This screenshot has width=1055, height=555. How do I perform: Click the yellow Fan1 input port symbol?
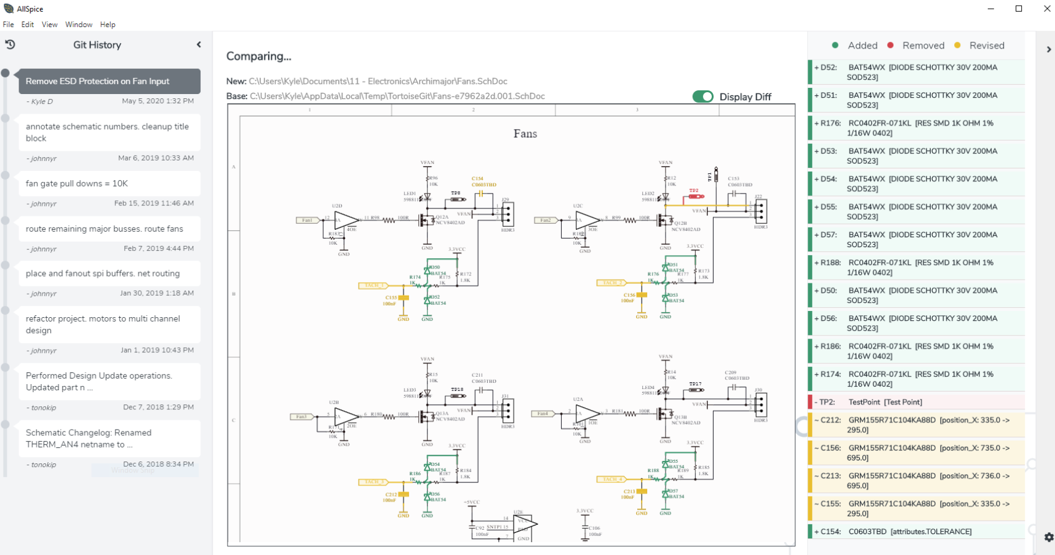tap(308, 220)
